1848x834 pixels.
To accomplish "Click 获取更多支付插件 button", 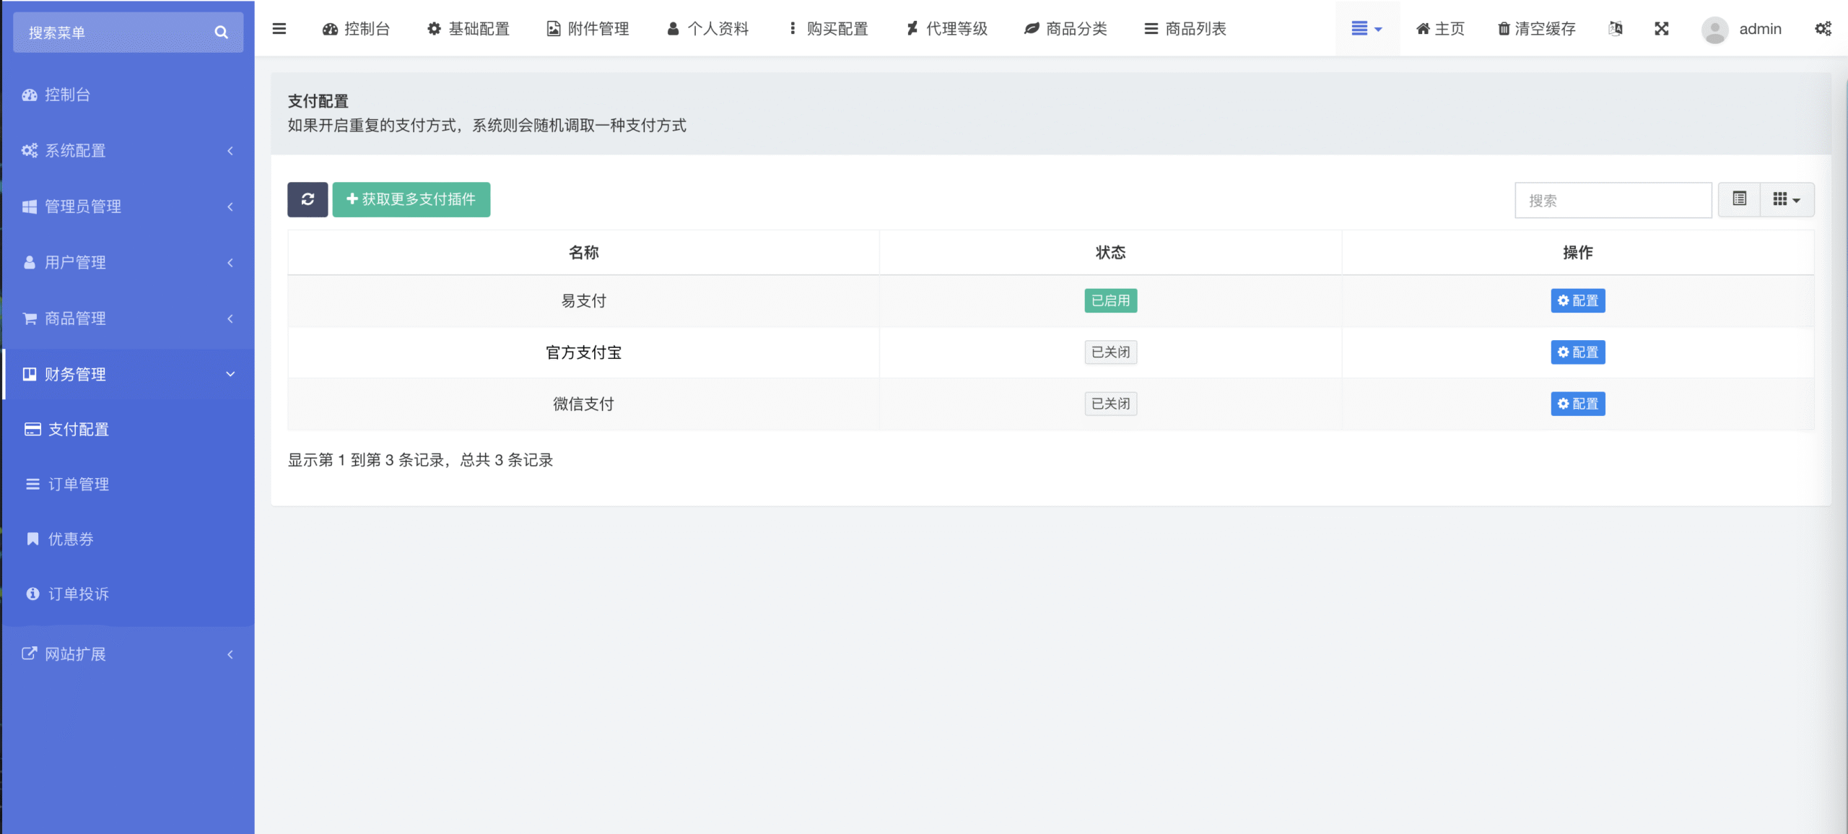I will [x=411, y=199].
